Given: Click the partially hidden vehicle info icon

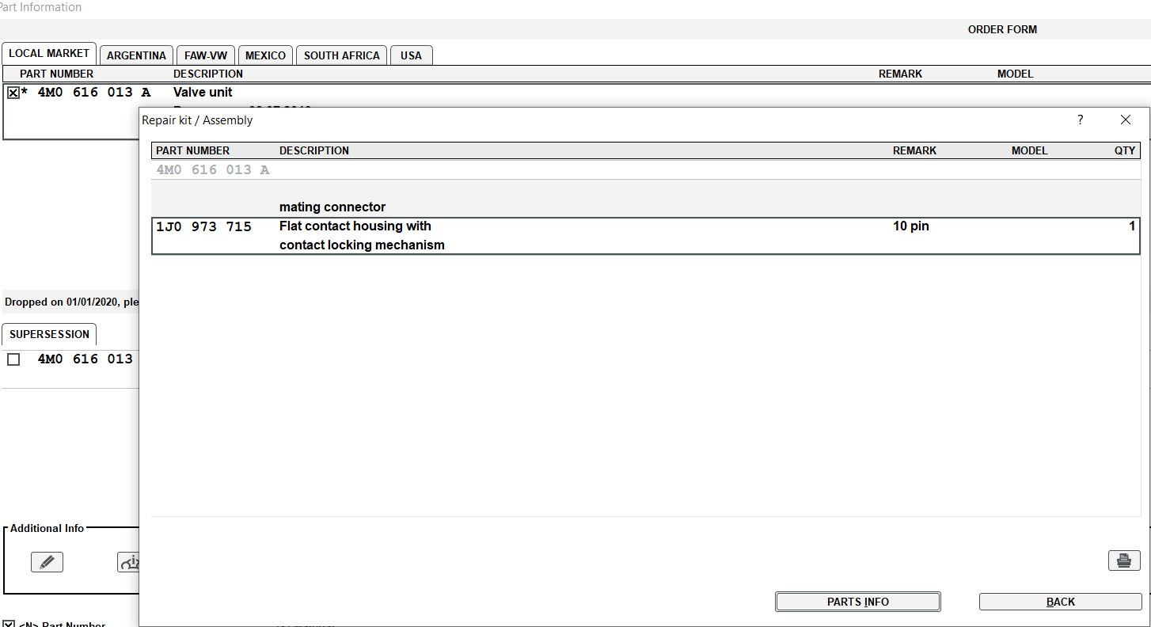Looking at the screenshot, I should click(129, 562).
